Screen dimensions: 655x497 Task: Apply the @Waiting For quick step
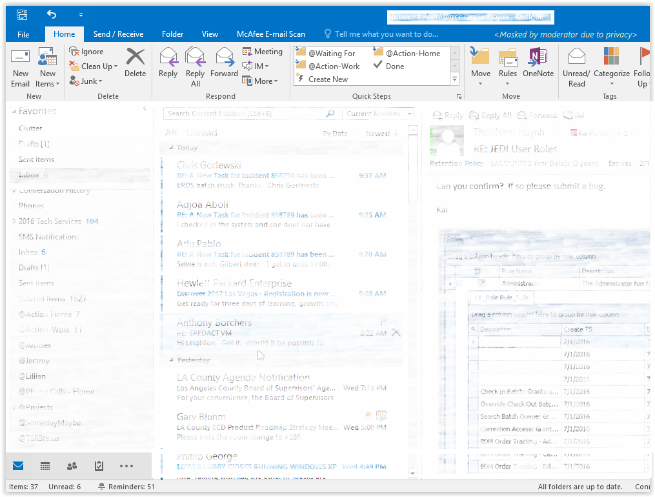326,53
